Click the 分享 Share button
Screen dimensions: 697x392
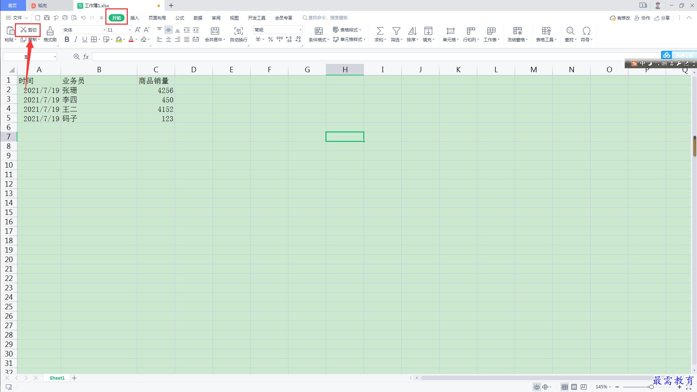[x=662, y=18]
